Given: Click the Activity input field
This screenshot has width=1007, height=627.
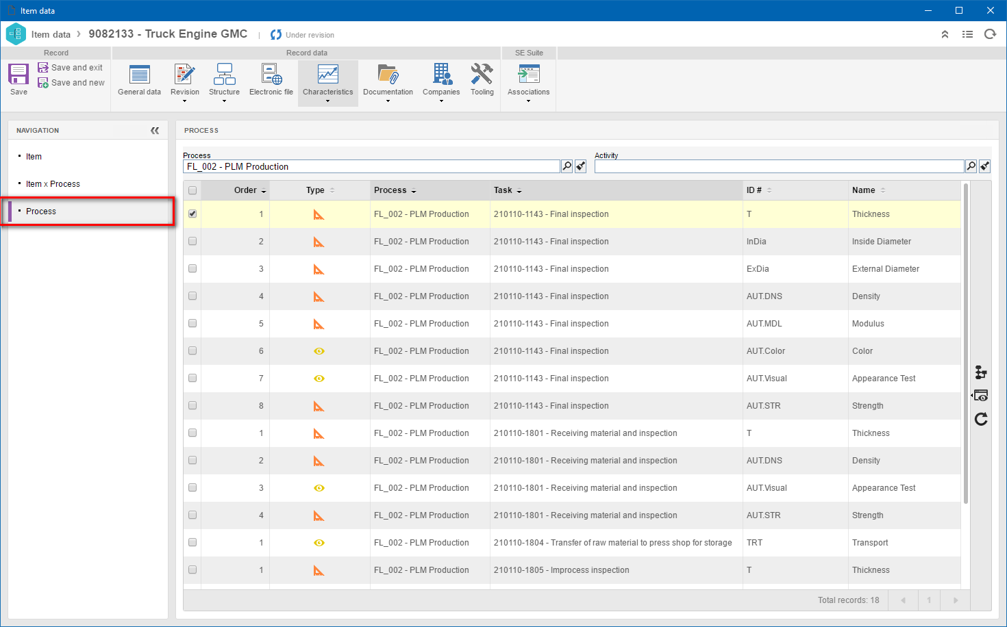Looking at the screenshot, I should [x=780, y=166].
